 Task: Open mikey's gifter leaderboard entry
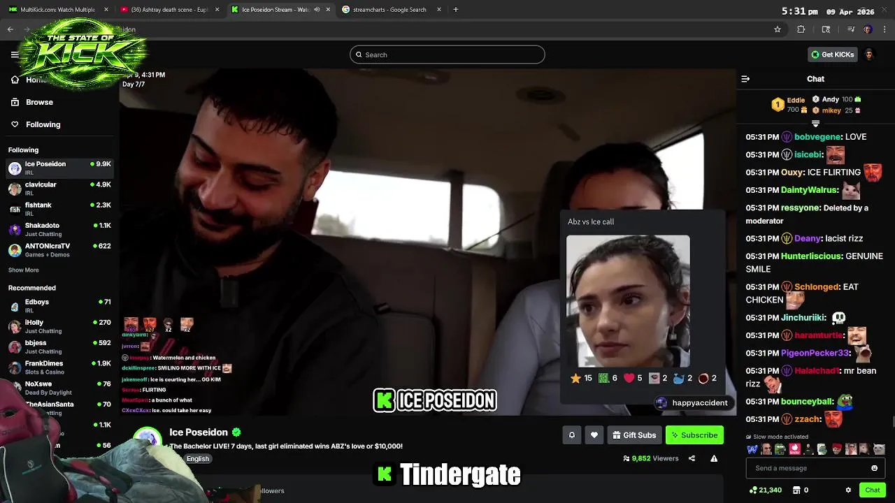point(836,110)
